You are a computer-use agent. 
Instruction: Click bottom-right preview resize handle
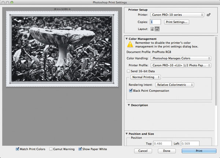tap(114, 83)
